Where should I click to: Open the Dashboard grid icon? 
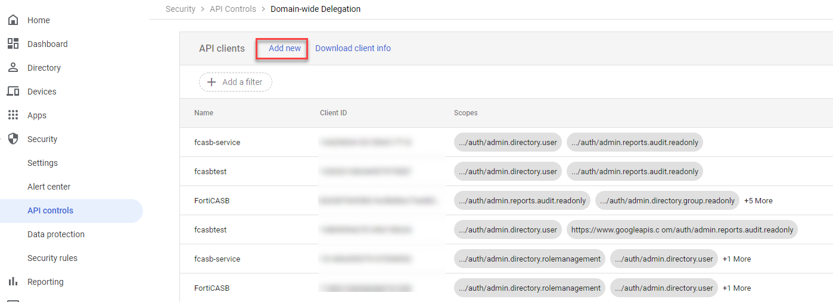pyautogui.click(x=13, y=44)
